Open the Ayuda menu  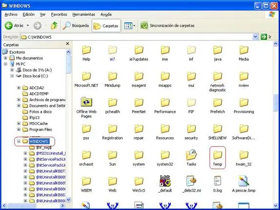[106, 15]
